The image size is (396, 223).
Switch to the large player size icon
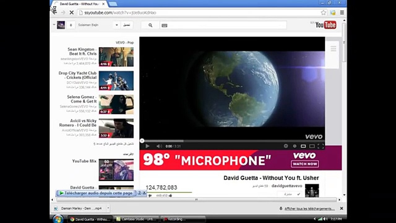(312, 146)
